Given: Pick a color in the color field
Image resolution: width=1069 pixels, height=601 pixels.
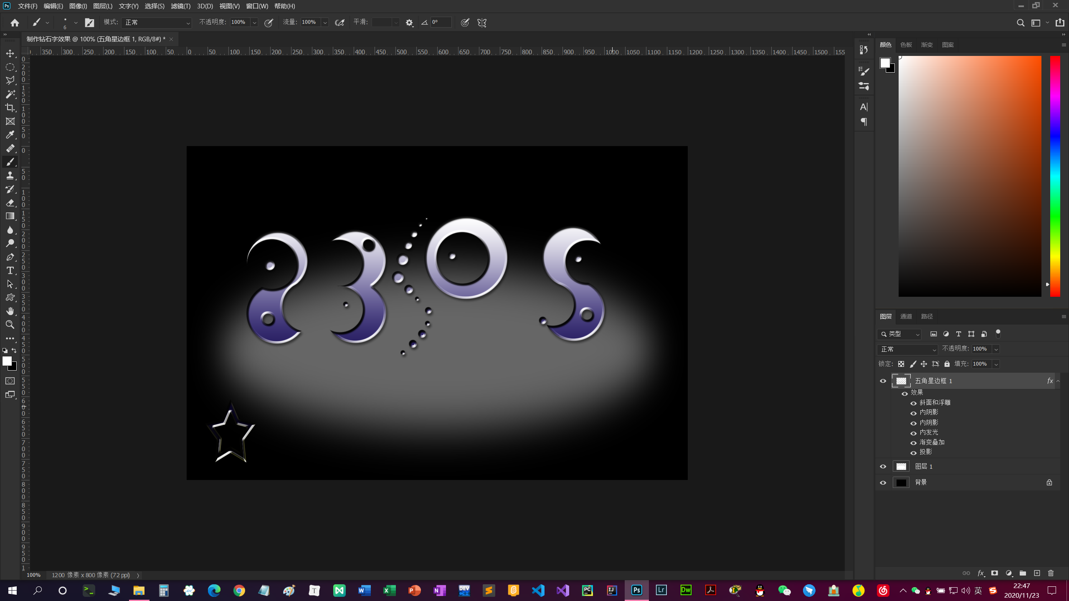Looking at the screenshot, I should click(970, 176).
